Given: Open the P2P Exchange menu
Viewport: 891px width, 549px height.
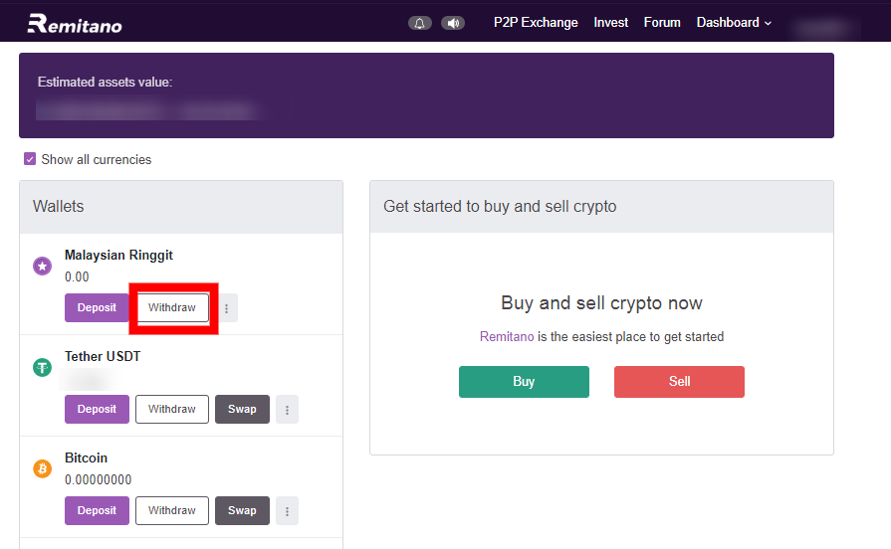Looking at the screenshot, I should [536, 23].
